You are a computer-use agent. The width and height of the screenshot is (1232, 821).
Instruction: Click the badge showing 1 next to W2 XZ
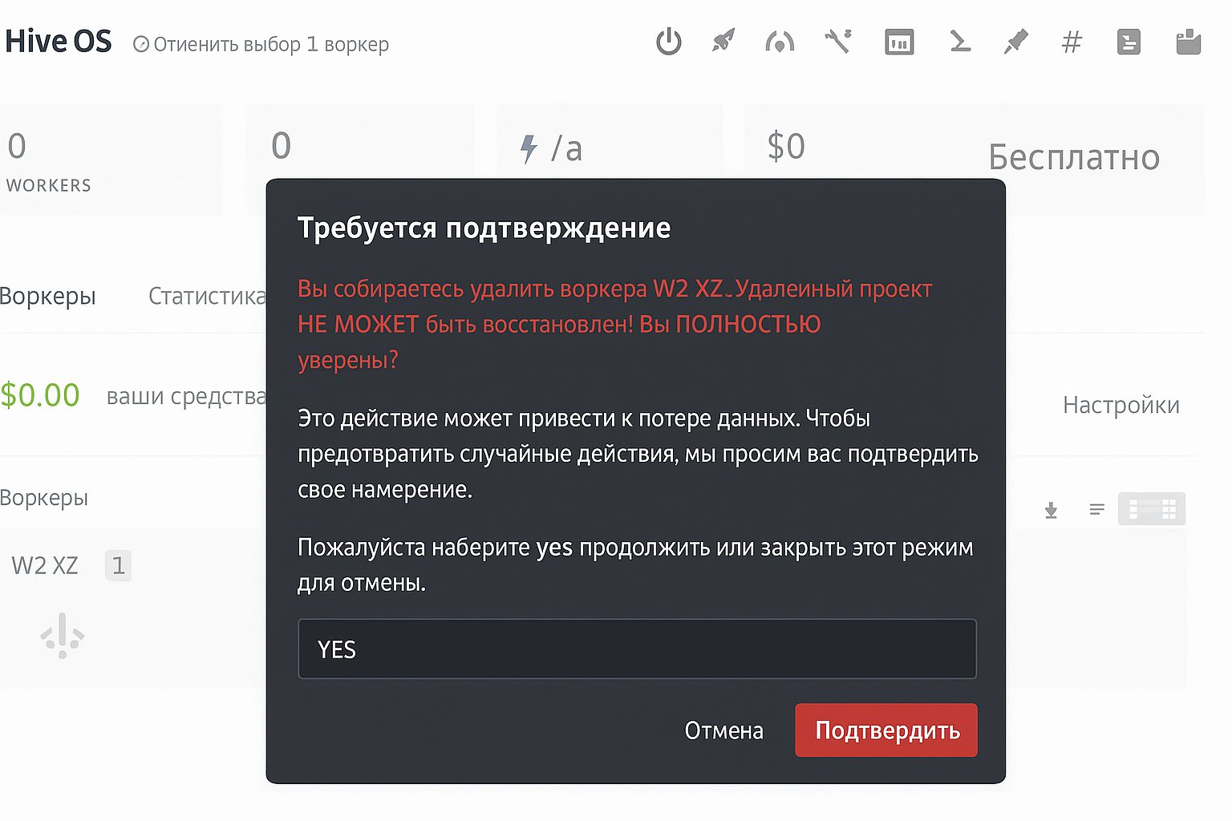tap(118, 565)
